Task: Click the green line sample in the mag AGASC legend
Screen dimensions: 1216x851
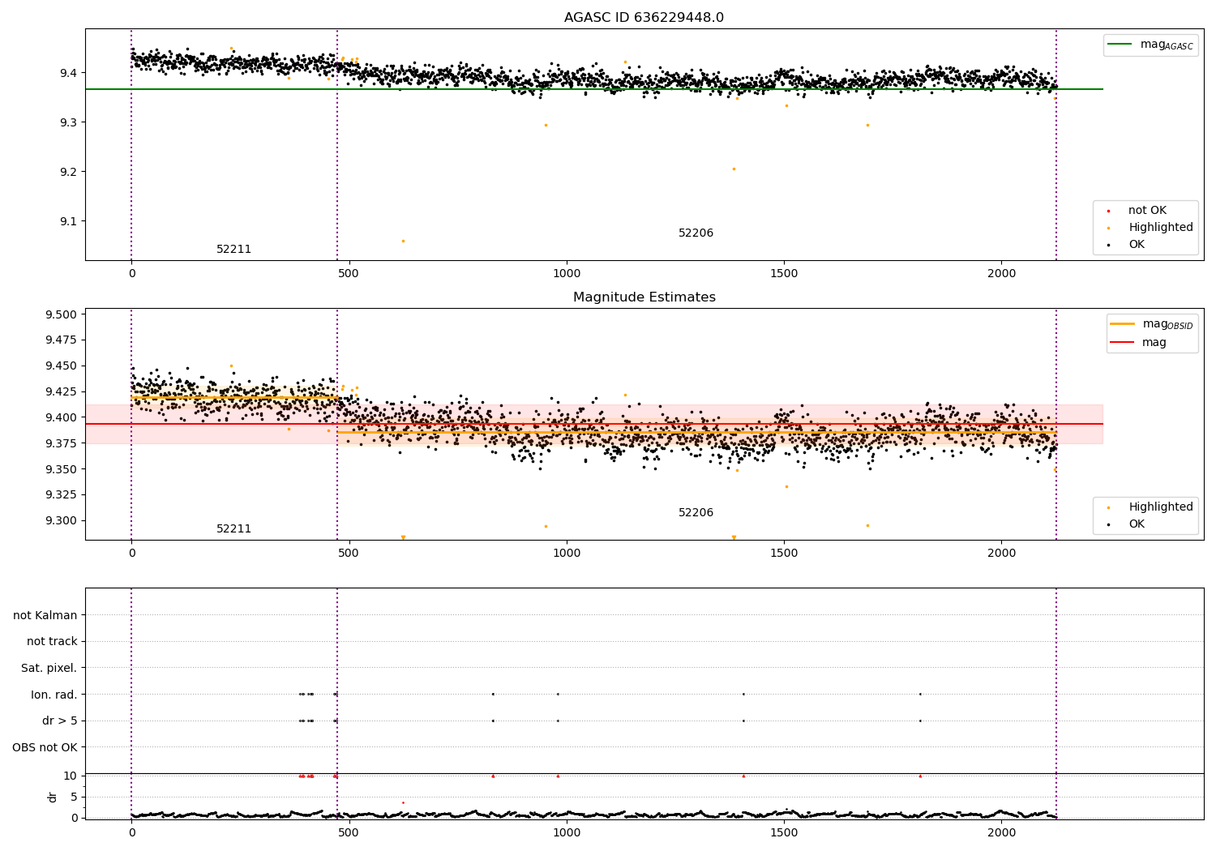Action: [x=1120, y=45]
